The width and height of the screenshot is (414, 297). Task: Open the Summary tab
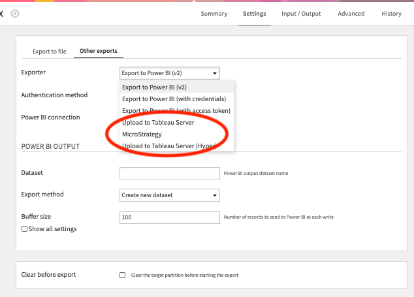214,14
